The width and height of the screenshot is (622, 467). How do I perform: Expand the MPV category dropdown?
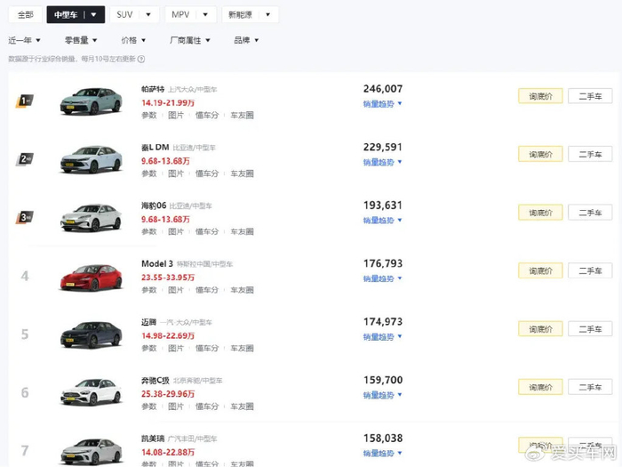[x=191, y=15]
